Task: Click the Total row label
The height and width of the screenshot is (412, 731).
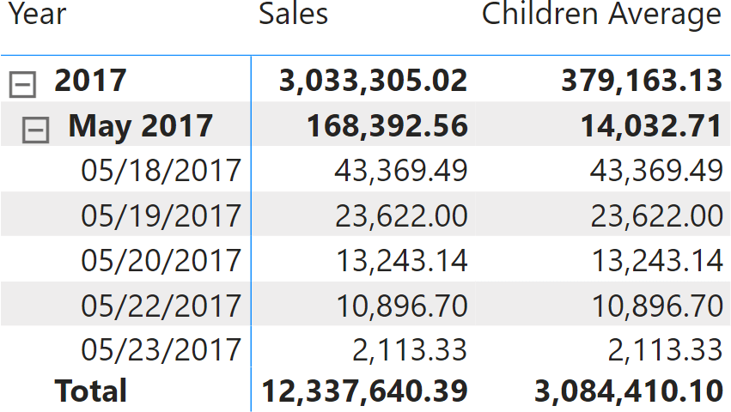Action: pyautogui.click(x=91, y=391)
